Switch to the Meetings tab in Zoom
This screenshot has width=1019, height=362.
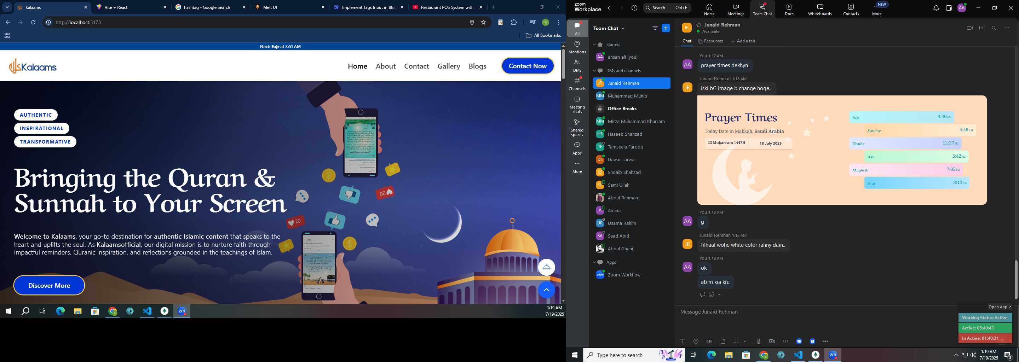tap(736, 10)
